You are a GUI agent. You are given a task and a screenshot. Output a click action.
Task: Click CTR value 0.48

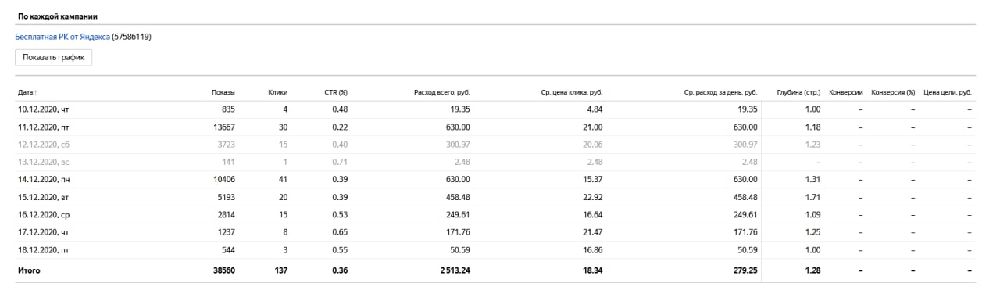pyautogui.click(x=339, y=109)
